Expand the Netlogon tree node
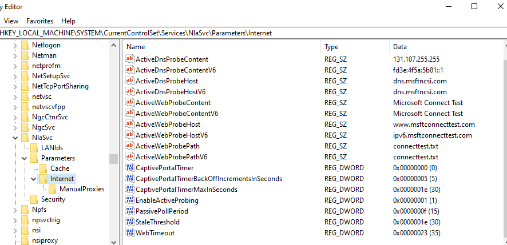 (x=14, y=45)
